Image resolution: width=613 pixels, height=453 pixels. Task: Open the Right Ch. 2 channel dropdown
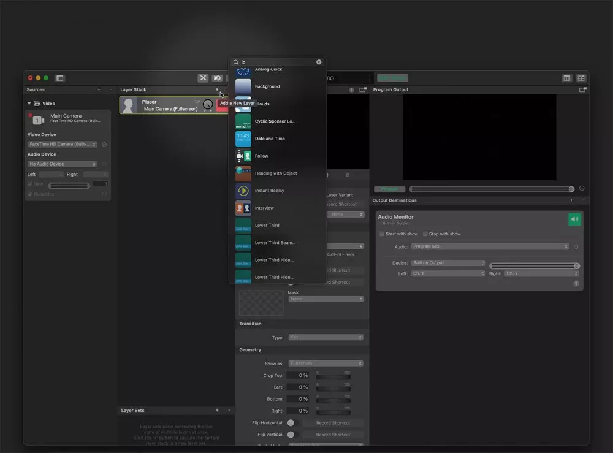pos(541,273)
